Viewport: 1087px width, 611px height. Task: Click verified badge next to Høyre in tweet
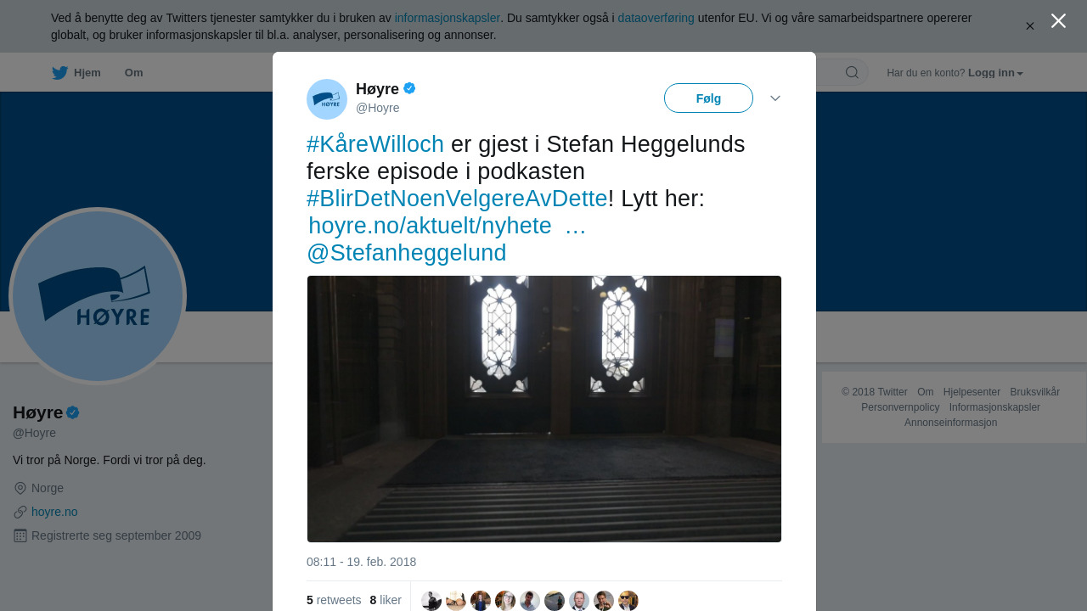pyautogui.click(x=409, y=88)
